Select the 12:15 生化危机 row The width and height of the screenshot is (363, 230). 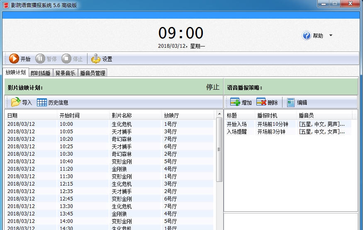coord(109,184)
